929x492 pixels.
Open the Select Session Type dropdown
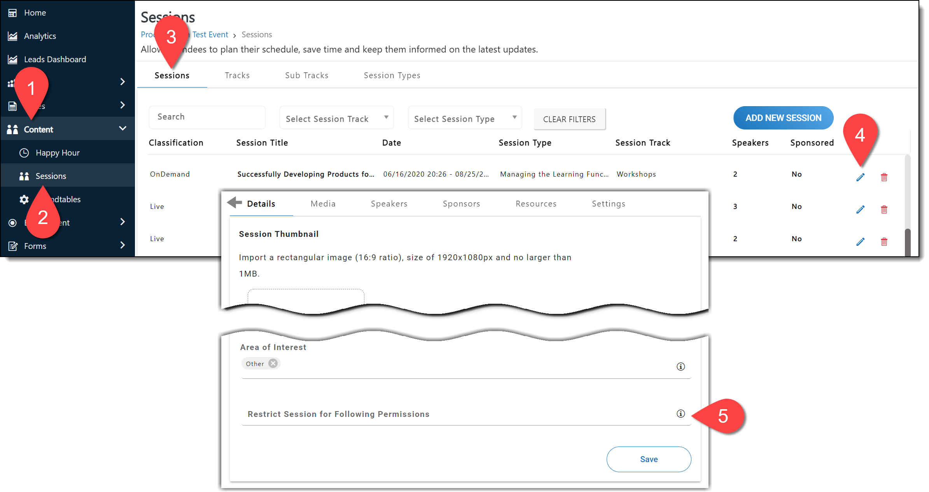tap(465, 118)
